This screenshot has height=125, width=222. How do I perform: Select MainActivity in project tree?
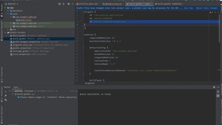coord(25,20)
